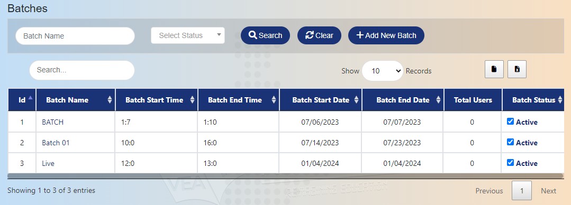The image size is (571, 205).
Task: Click end time 16:0 cell
Action: (x=239, y=143)
